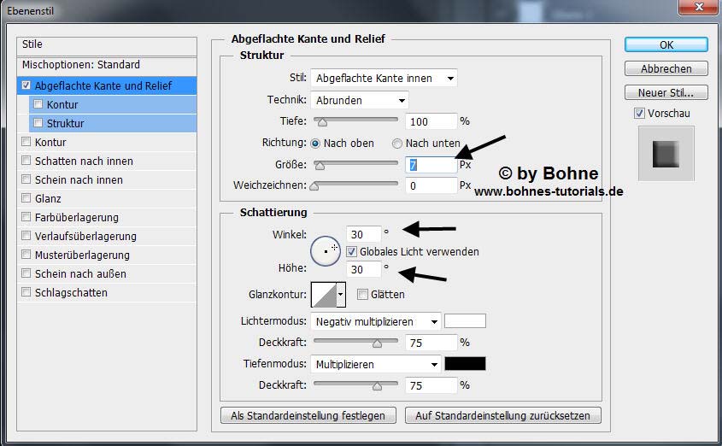Enable the Verlaufsüberlagerung checkbox
Image resolution: width=722 pixels, height=446 pixels.
point(26,236)
